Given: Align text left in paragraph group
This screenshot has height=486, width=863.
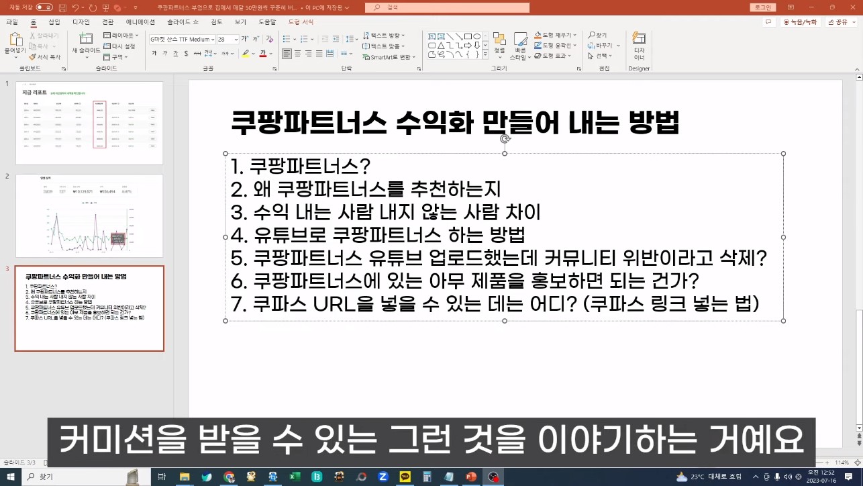Looking at the screenshot, I should (x=287, y=54).
